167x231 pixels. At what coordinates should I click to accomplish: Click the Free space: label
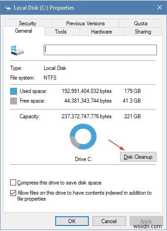coord(33,101)
